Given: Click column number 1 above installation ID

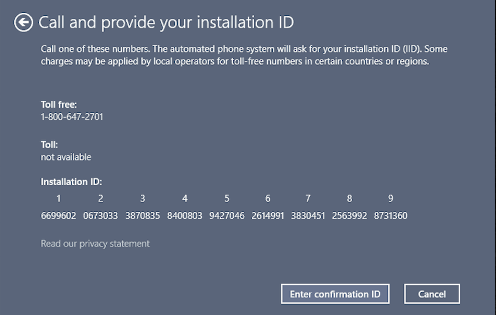Looking at the screenshot, I should [59, 198].
